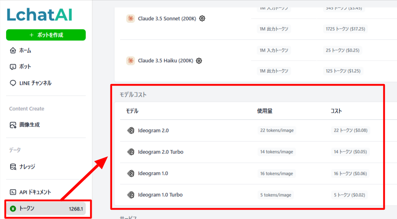Screen dimensions: 397x219
Task: Open ナレッジ in the データ section
Action: [x=27, y=166]
